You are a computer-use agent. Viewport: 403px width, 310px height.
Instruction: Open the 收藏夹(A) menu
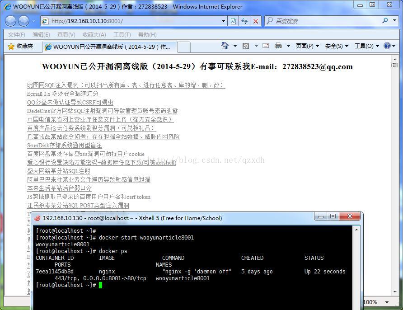pos(94,35)
